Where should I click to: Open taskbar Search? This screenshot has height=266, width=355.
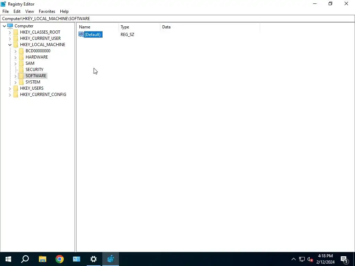click(x=25, y=259)
